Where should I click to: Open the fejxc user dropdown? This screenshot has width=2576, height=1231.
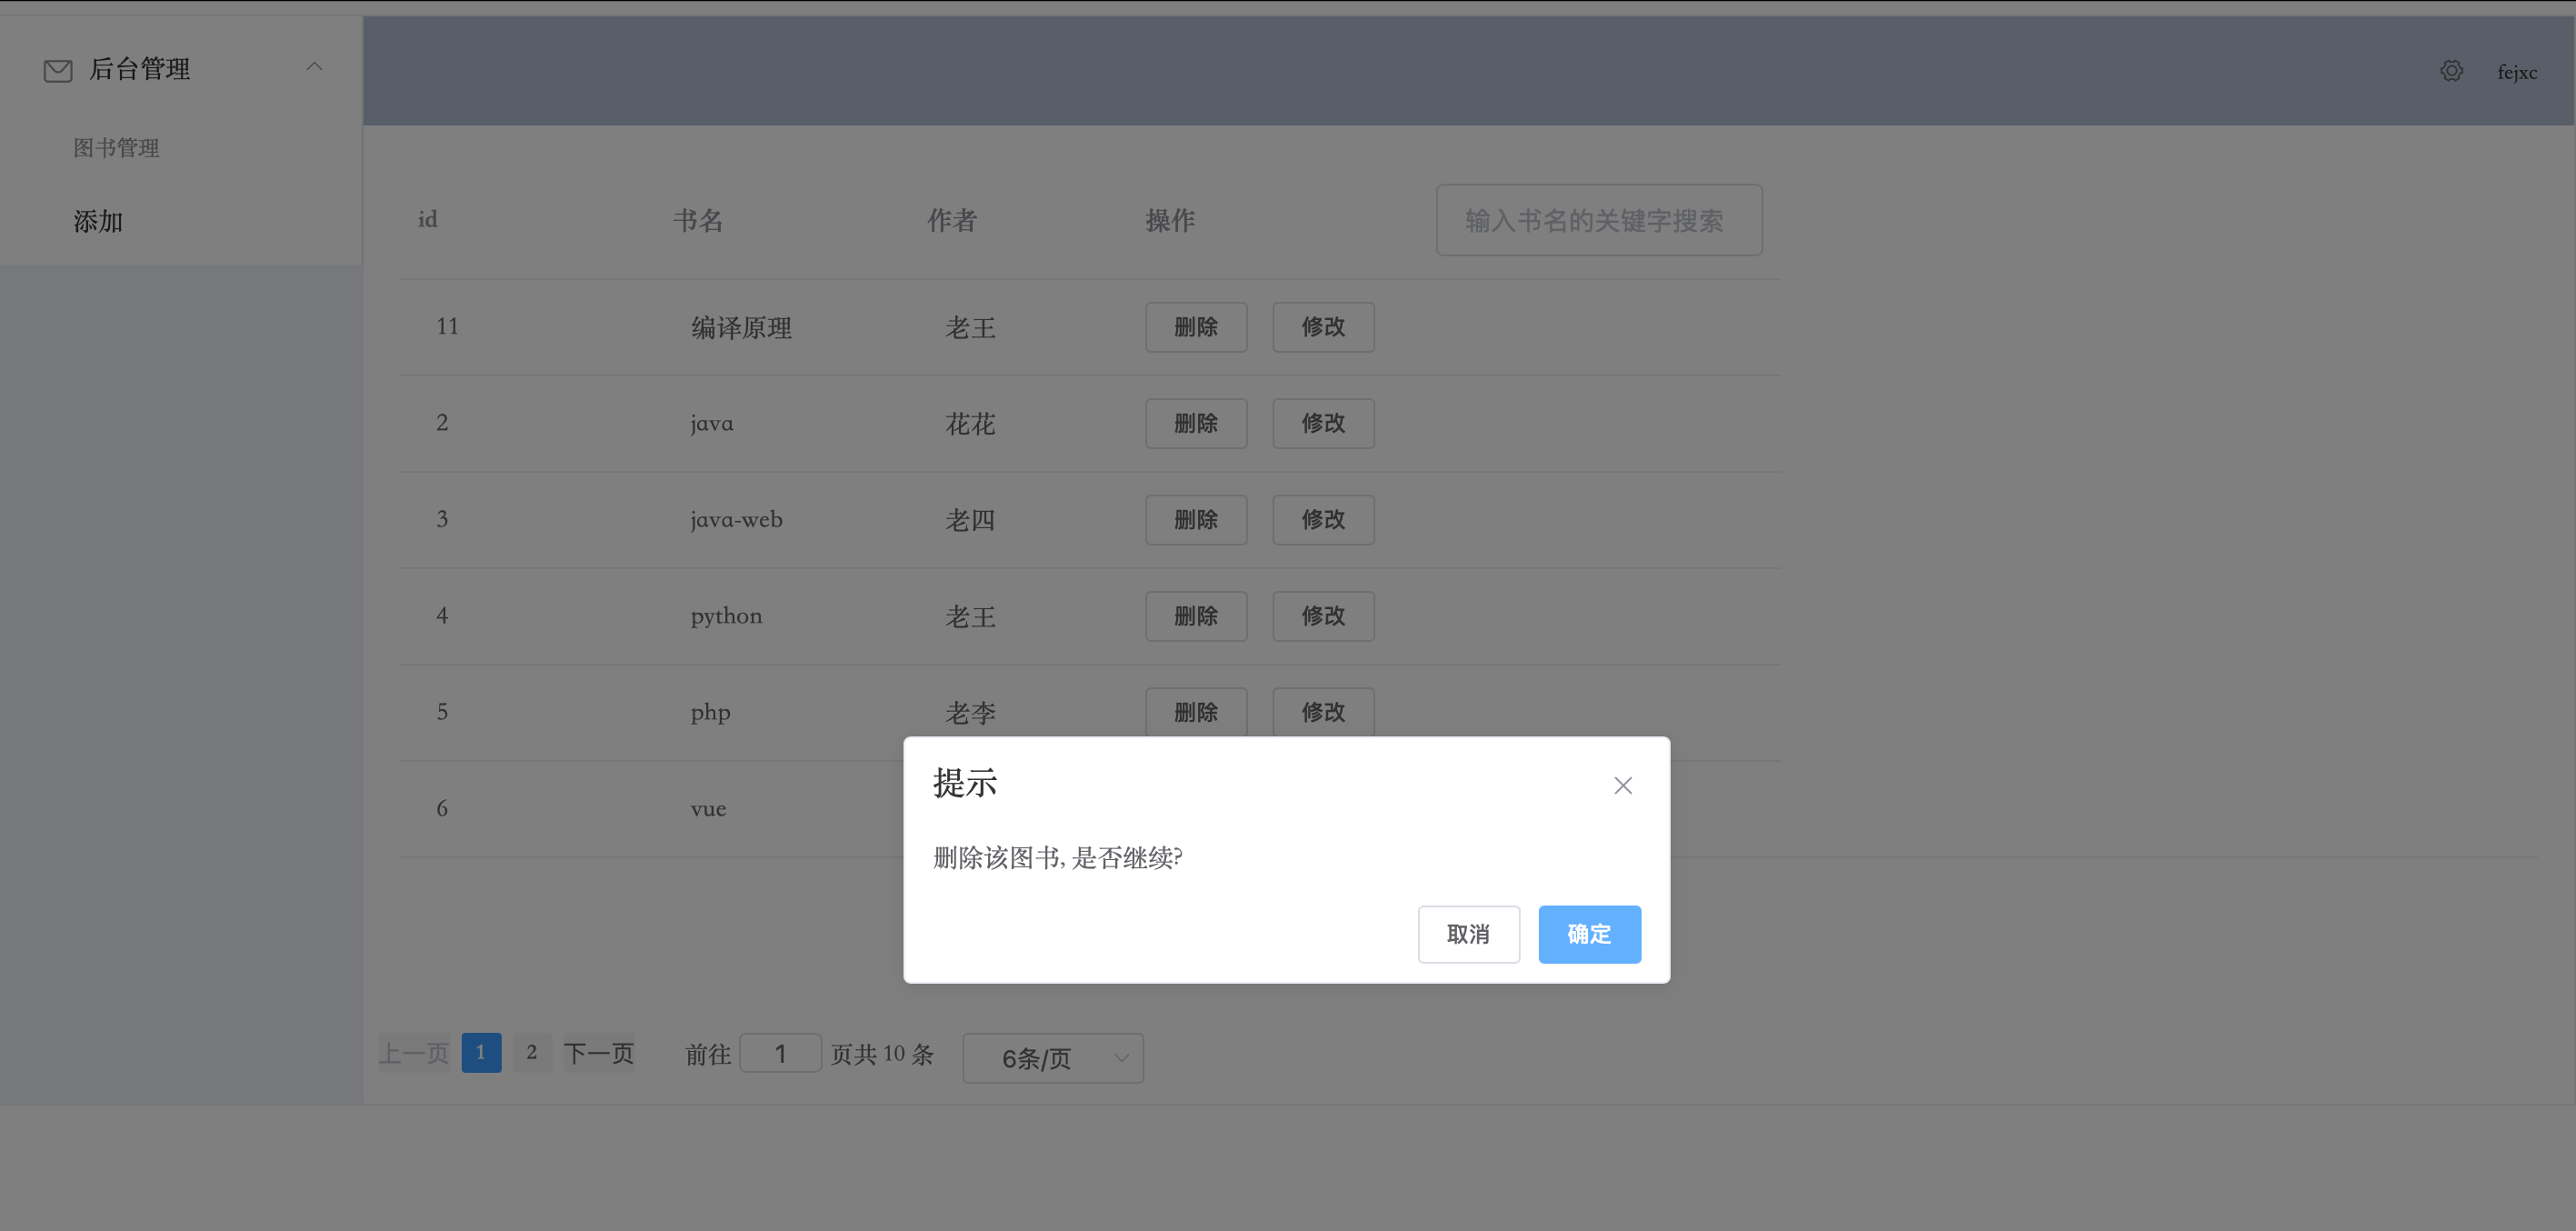[x=2516, y=72]
